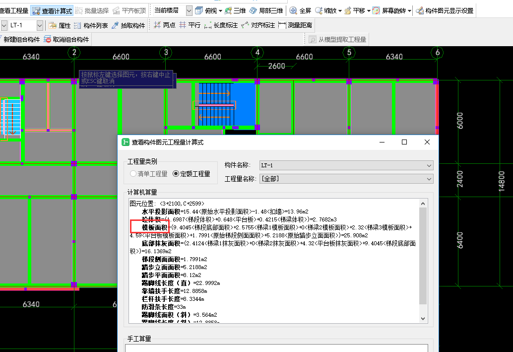Click the 踢脚线面积（斜）line
This screenshot has height=352, width=513.
[x=180, y=315]
